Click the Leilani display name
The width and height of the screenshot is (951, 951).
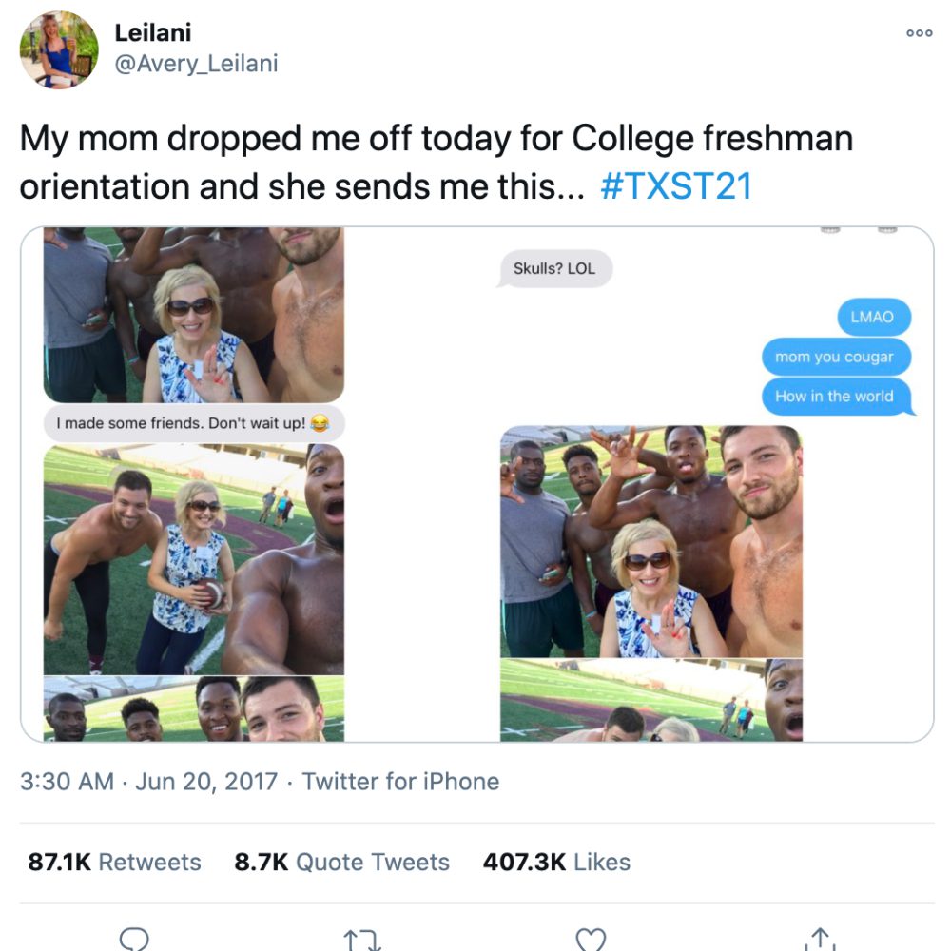click(x=153, y=32)
